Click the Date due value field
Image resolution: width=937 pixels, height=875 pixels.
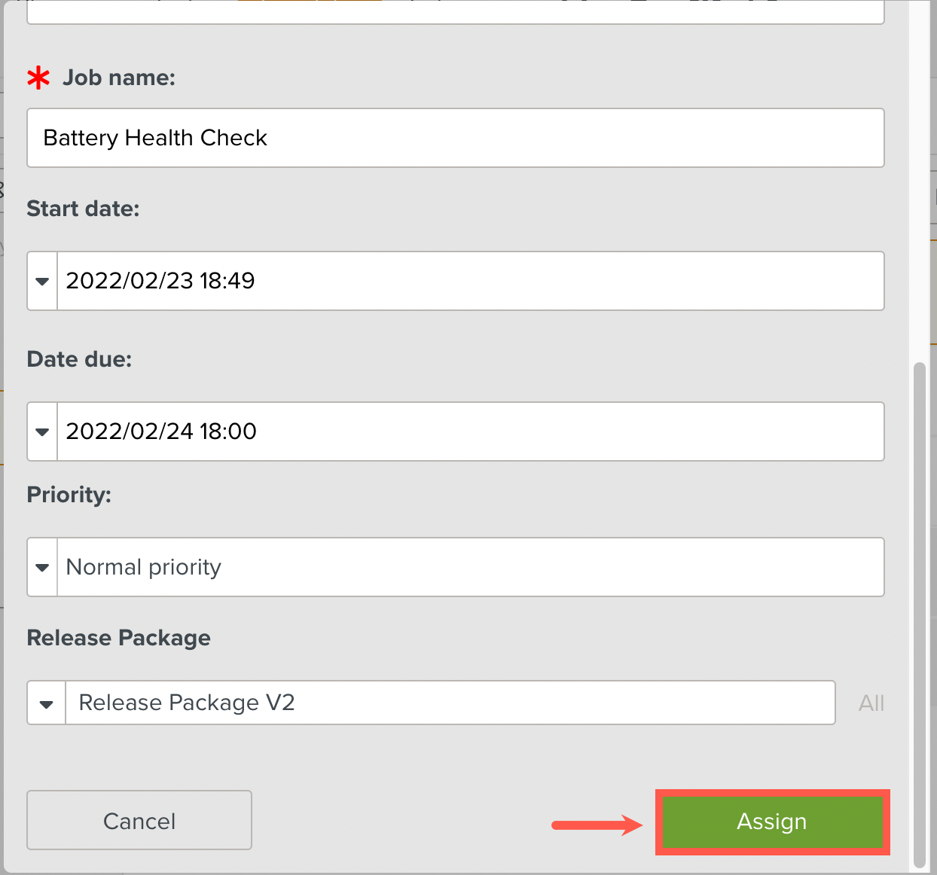(x=470, y=431)
